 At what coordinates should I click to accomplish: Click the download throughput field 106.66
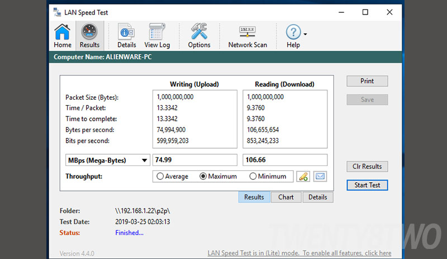285,160
